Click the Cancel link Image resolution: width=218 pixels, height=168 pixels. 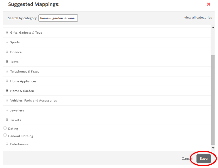(x=187, y=159)
